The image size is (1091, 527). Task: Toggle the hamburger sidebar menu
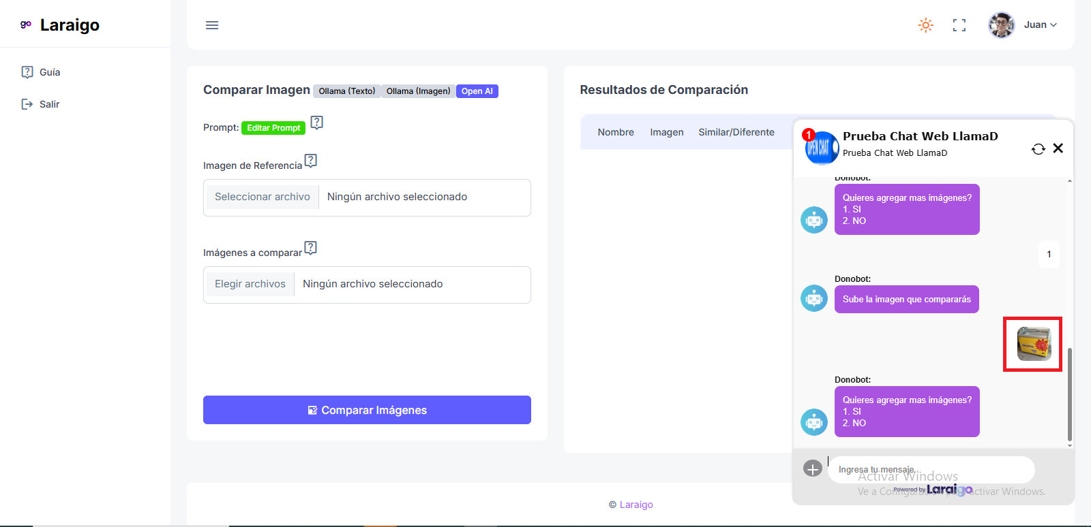coord(212,25)
